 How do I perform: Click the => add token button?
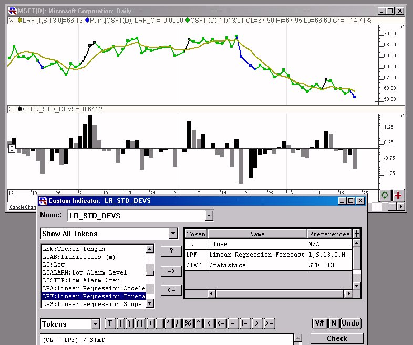pyautogui.click(x=171, y=271)
